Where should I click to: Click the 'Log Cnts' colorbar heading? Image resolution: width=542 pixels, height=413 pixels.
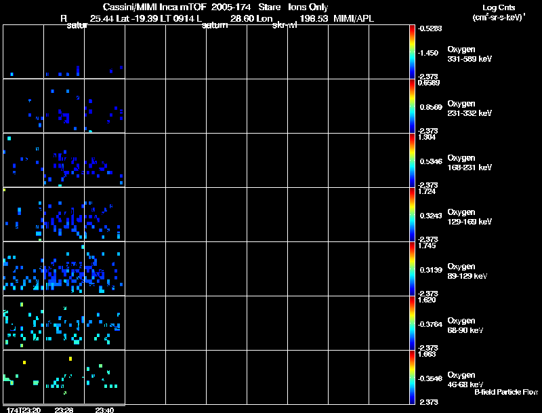click(x=499, y=7)
